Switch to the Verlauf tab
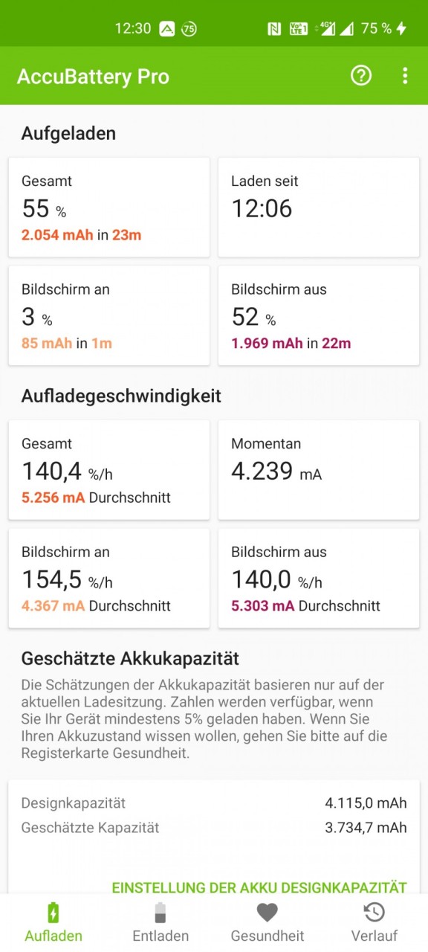This screenshot has width=428, height=952. (374, 923)
